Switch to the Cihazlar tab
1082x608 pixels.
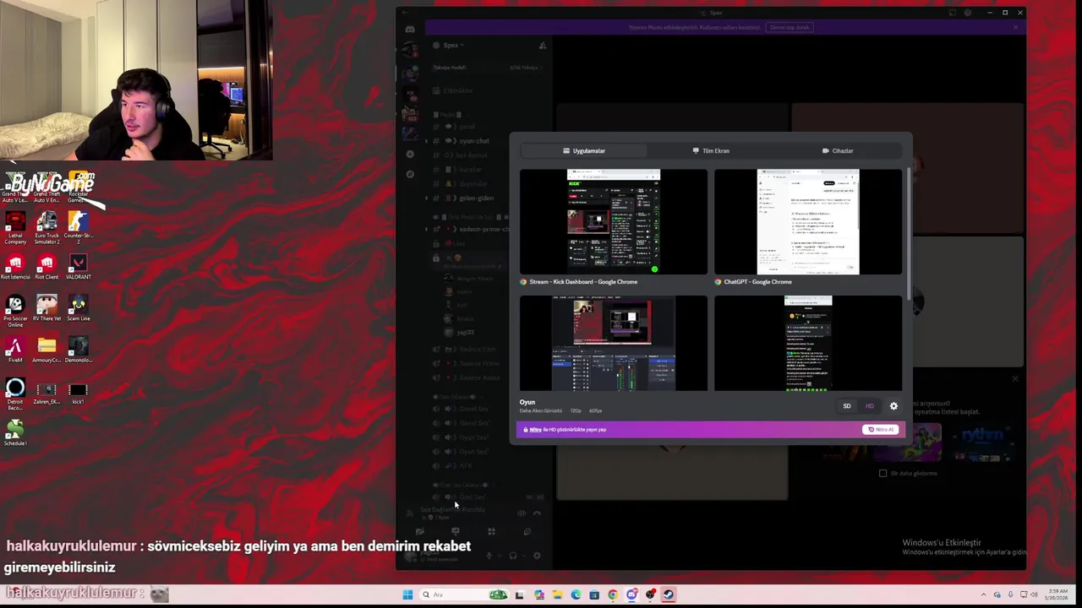point(838,150)
